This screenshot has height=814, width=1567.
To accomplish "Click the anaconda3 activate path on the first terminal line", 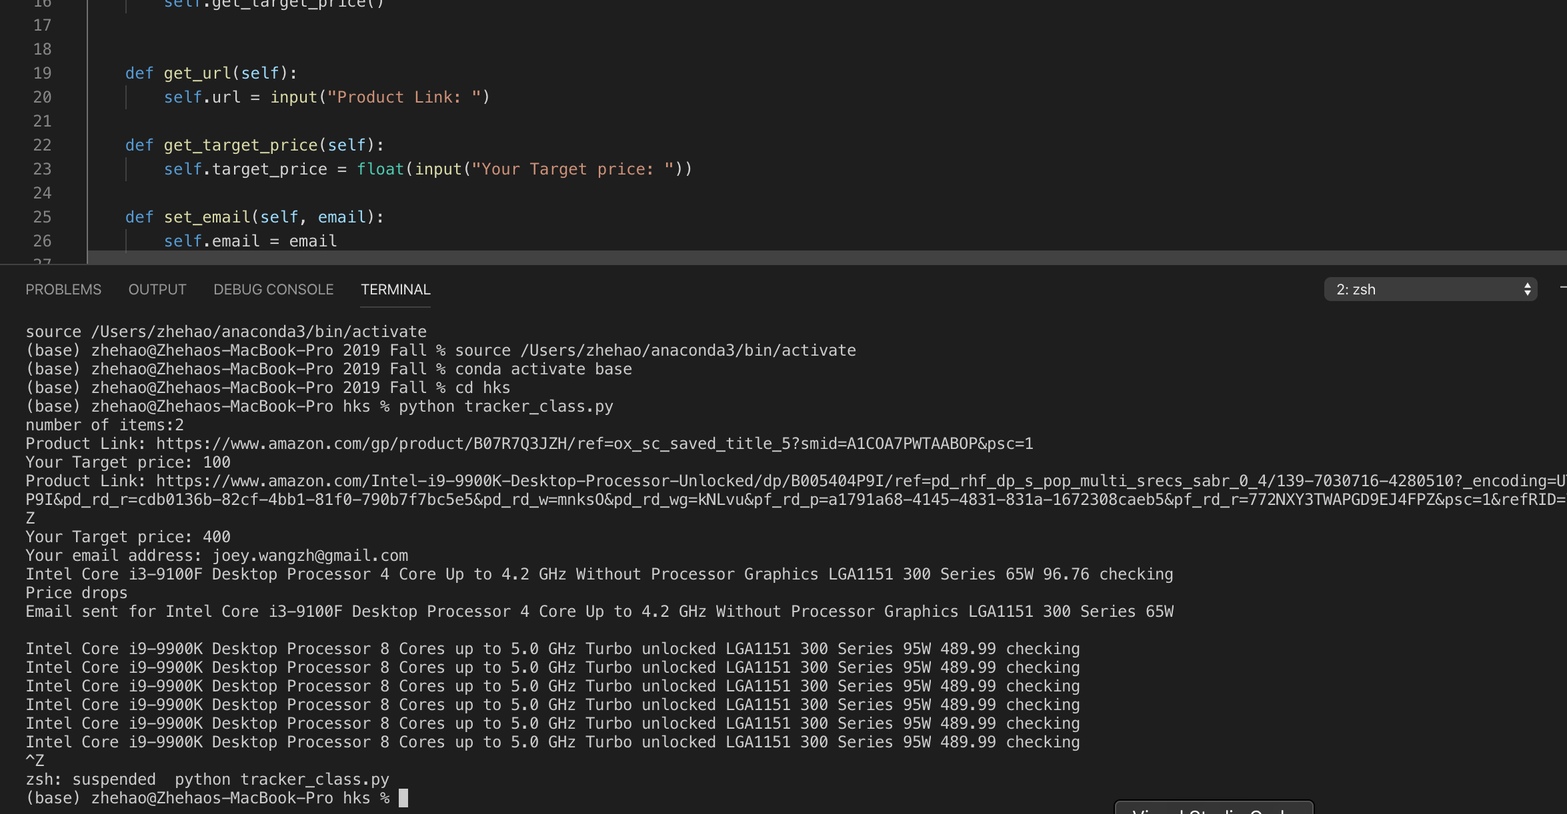I will pos(259,332).
